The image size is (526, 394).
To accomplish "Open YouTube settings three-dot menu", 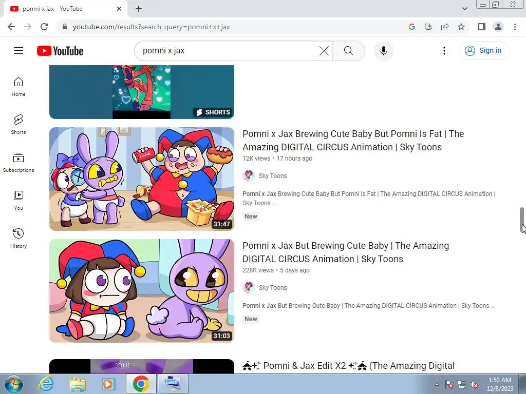I will click(444, 51).
